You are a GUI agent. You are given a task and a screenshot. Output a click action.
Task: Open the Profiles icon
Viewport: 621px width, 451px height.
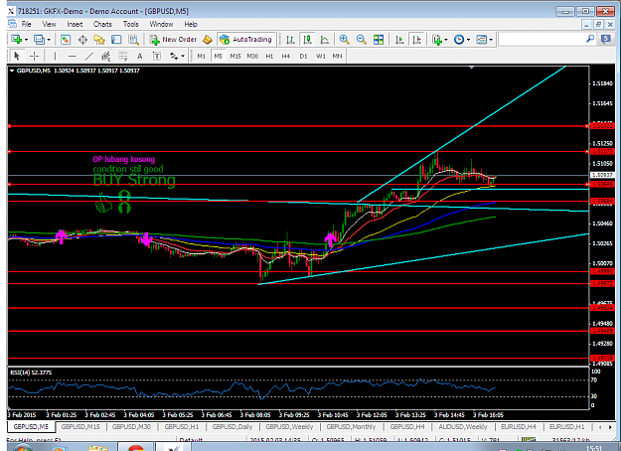click(x=39, y=40)
